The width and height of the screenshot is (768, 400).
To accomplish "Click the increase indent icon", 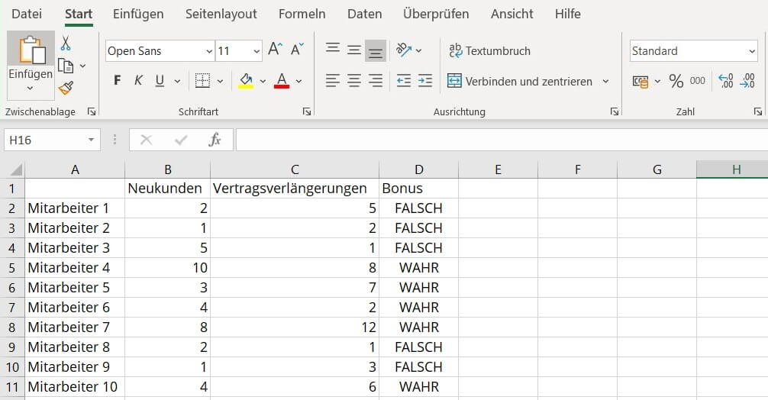I will click(x=425, y=80).
